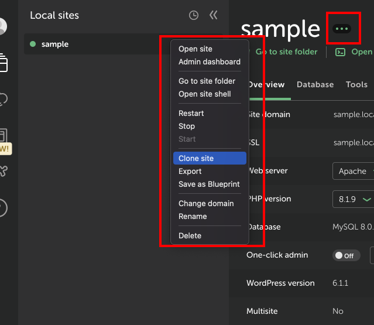The width and height of the screenshot is (374, 325).
Task: Select Open site shell menu item
Action: (210, 94)
